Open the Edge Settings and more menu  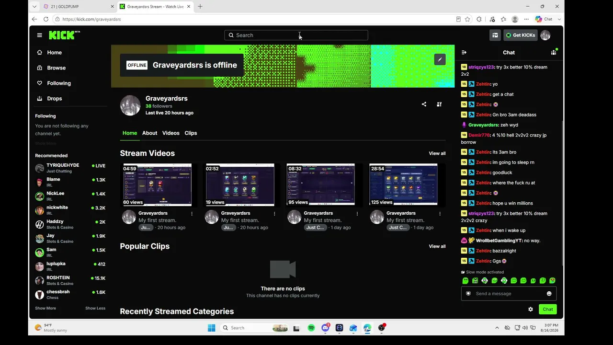point(526,19)
